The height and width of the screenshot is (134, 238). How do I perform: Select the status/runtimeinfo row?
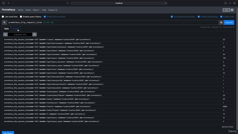118,84
